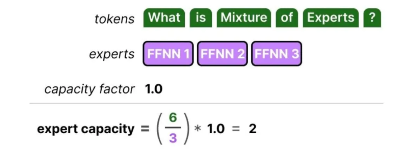This screenshot has width=419, height=161.
Task: Click the bold "expert capacity" text
Action: (85, 130)
